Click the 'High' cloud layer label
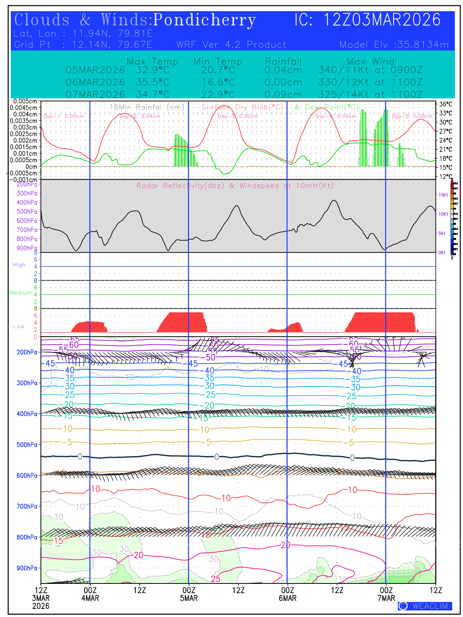The height and width of the screenshot is (617, 463). [x=19, y=265]
